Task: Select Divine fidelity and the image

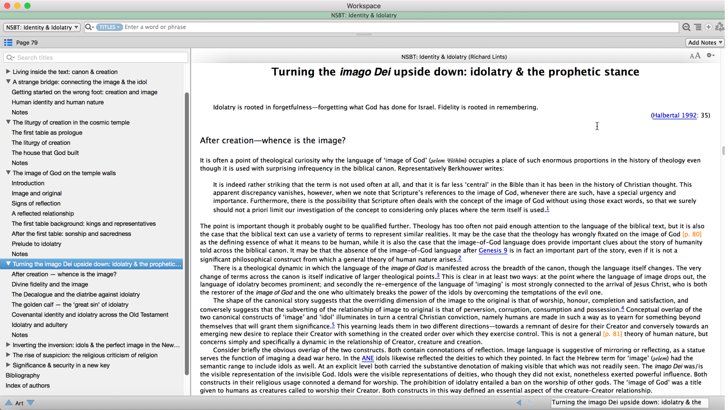Action: [50, 284]
